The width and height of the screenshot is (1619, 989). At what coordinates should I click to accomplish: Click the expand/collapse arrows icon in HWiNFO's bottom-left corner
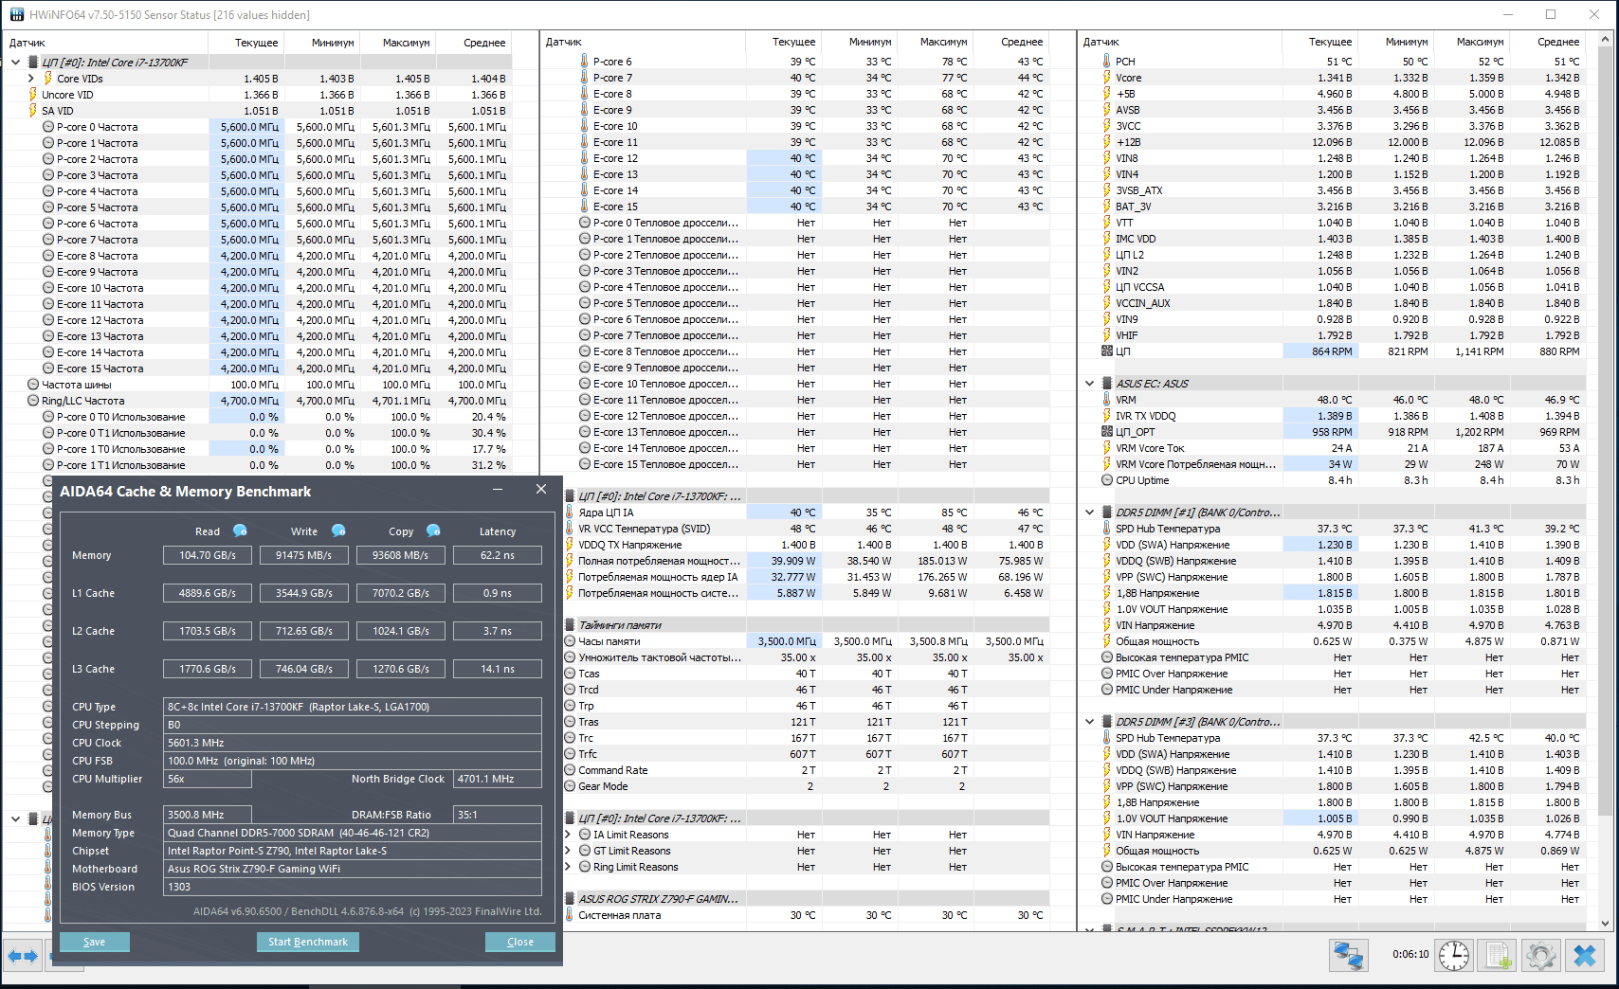coord(23,957)
